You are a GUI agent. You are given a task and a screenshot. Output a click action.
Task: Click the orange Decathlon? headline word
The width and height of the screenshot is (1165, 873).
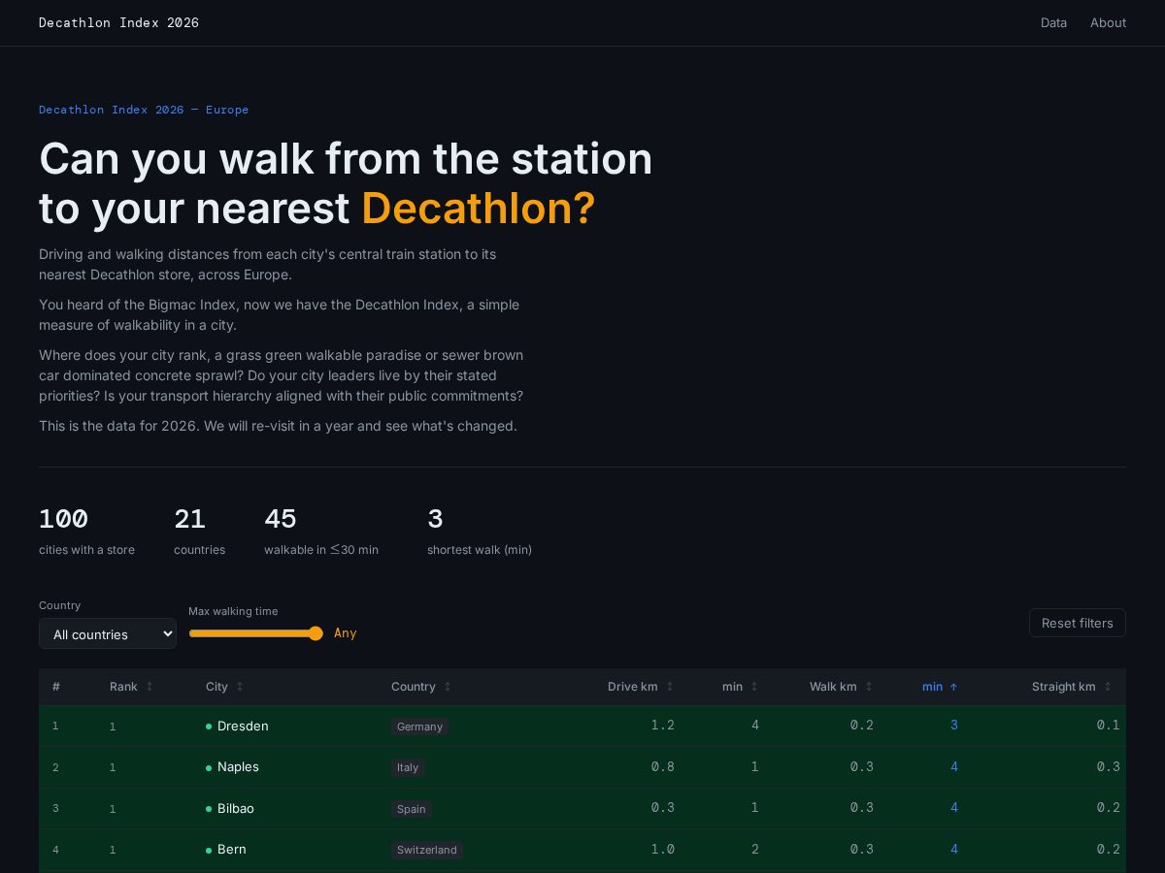tap(479, 209)
